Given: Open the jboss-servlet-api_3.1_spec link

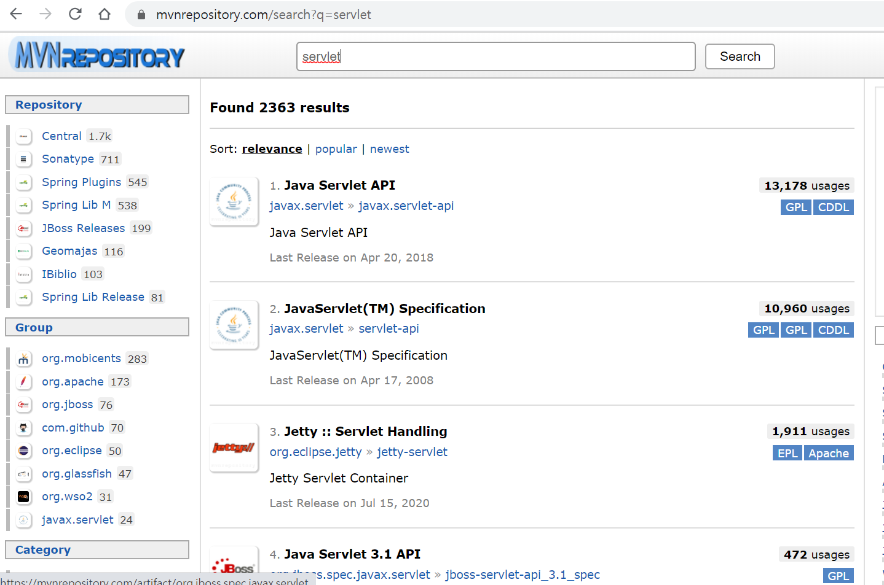Looking at the screenshot, I should (x=523, y=575).
